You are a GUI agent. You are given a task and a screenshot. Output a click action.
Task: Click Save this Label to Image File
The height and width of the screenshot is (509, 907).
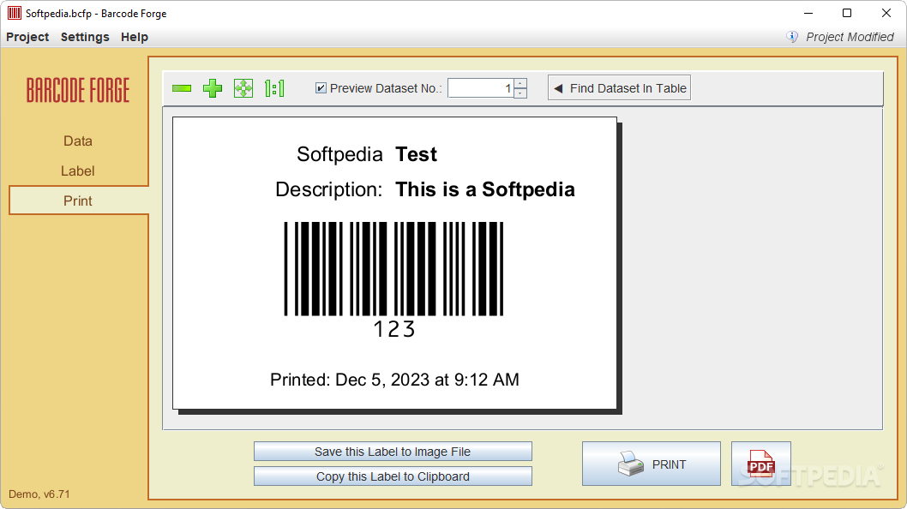pyautogui.click(x=393, y=452)
